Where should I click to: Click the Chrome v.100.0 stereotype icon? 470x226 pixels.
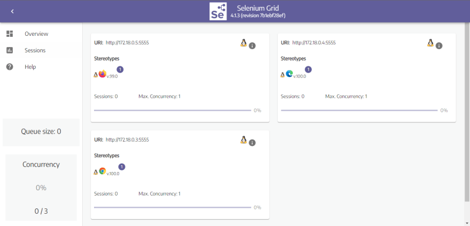[103, 171]
